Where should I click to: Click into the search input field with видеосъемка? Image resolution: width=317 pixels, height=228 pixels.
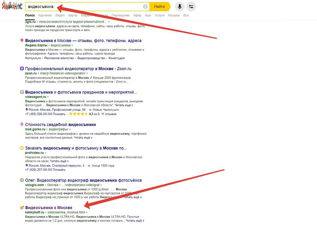(84, 7)
